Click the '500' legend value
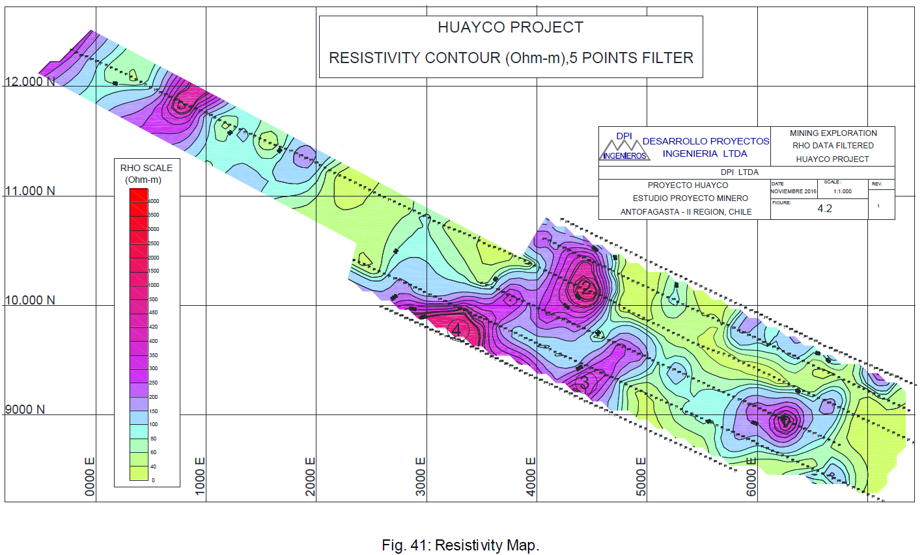 (x=153, y=300)
